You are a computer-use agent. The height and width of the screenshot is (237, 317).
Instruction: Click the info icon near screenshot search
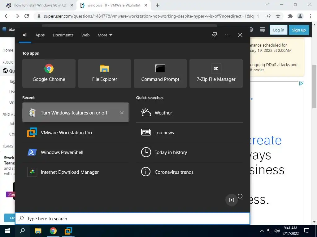[x=240, y=196]
